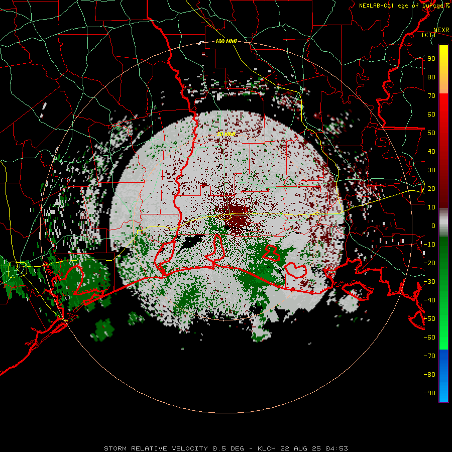Click the 20 value on the velocity scale

[431, 188]
